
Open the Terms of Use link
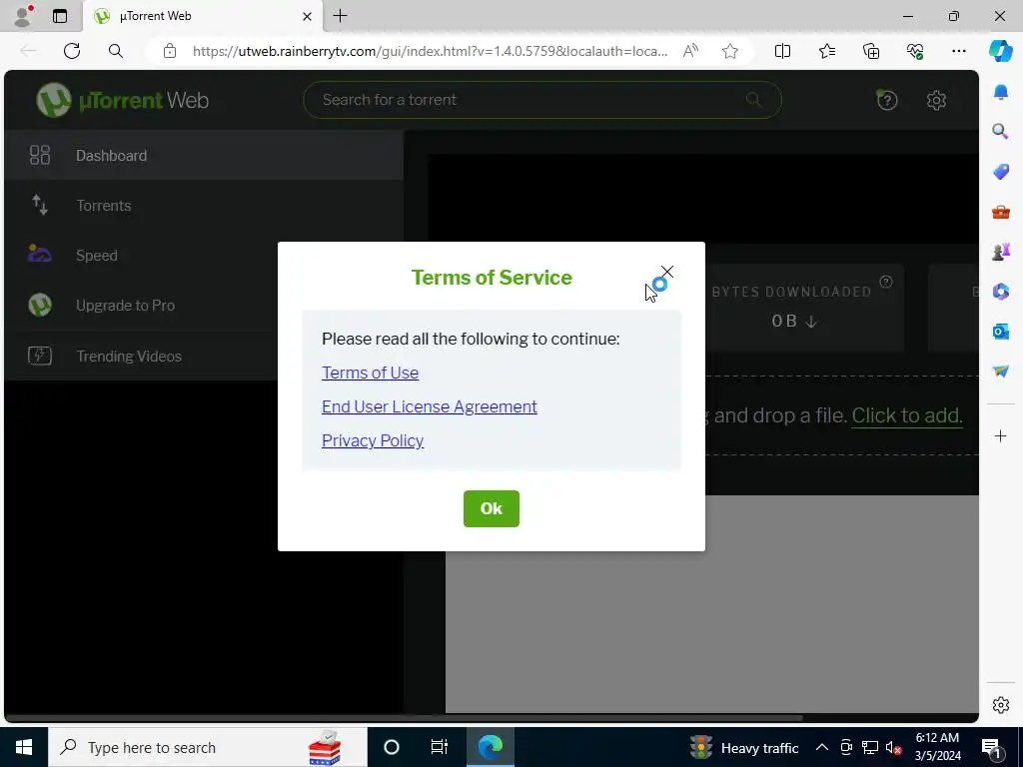coord(370,373)
